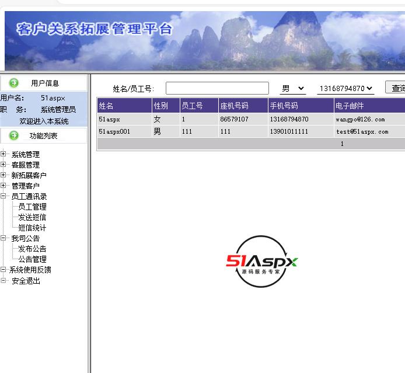Expand the 系统管理 tree node
Image resolution: width=405 pixels, height=373 pixels.
tap(3, 154)
